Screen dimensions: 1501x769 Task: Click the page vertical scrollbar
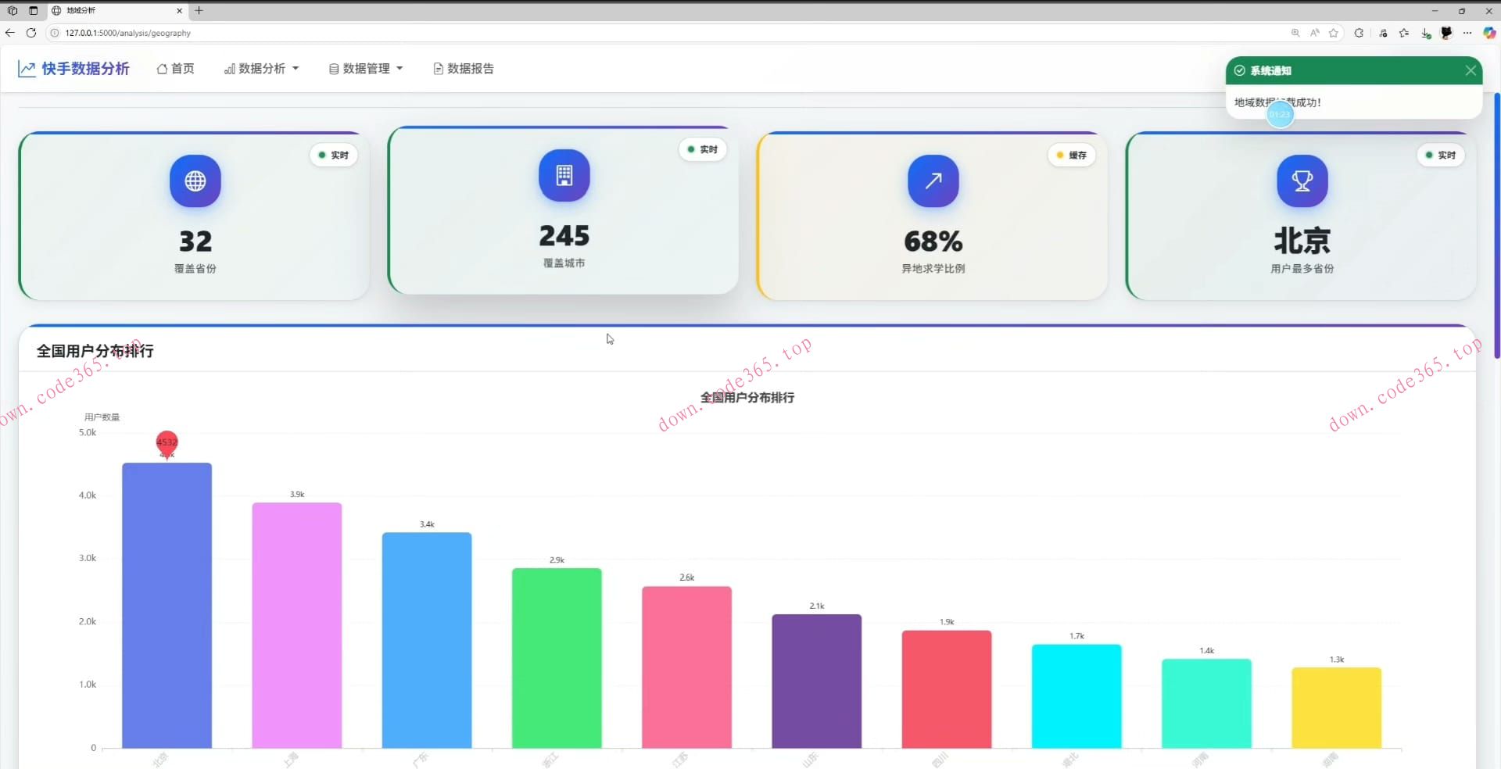(x=1496, y=225)
